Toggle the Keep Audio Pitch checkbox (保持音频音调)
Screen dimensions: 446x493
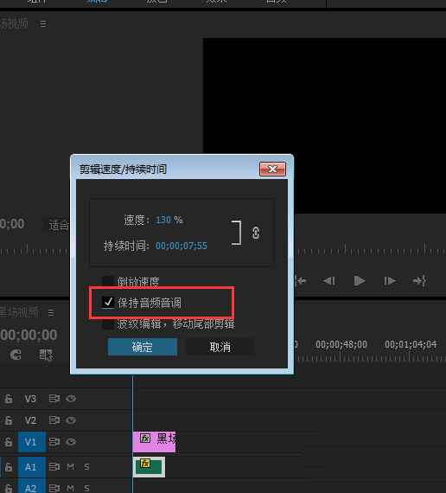tap(108, 303)
